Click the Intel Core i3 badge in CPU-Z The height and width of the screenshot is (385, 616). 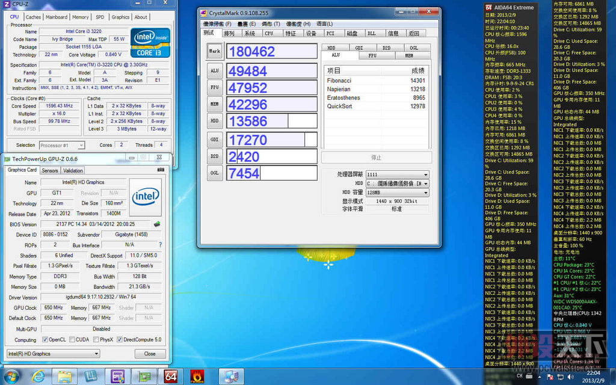click(150, 43)
